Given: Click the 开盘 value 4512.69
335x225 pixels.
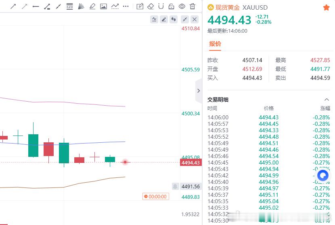Looking at the screenshot, I should click(x=252, y=69).
